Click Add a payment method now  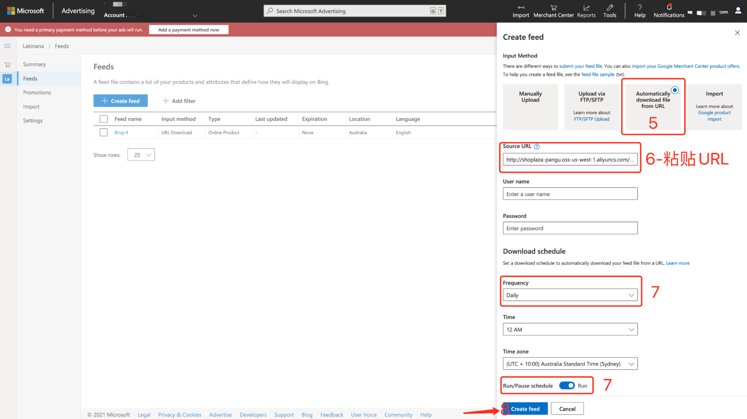pos(189,30)
